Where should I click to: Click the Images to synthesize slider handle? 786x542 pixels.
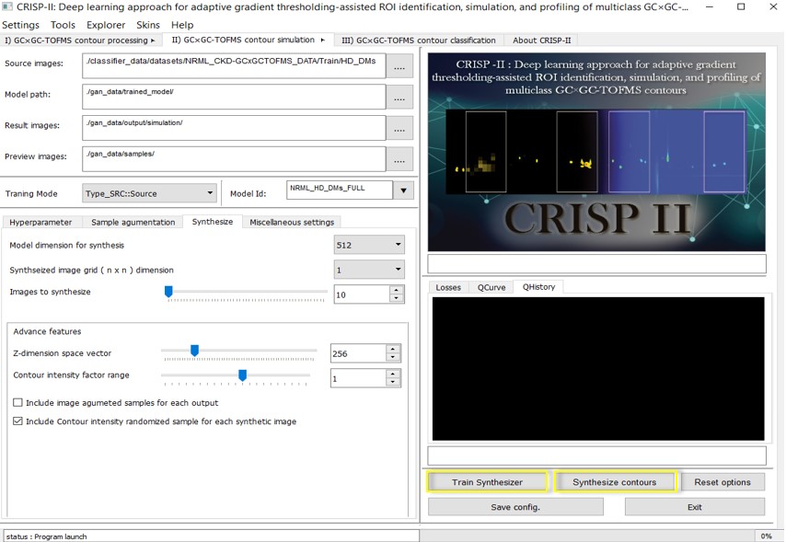click(x=168, y=292)
